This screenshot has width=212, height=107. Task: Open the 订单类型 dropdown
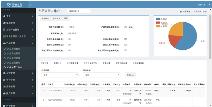[x=60, y=75]
